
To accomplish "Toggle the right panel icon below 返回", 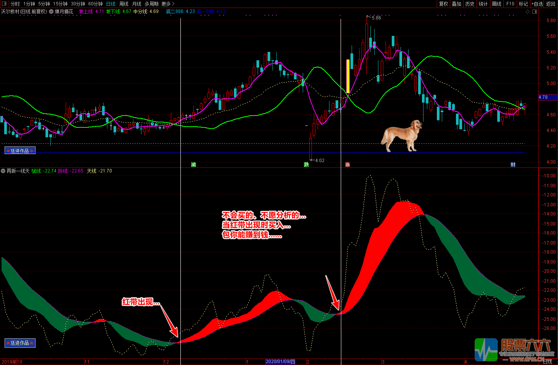I will [535, 11].
